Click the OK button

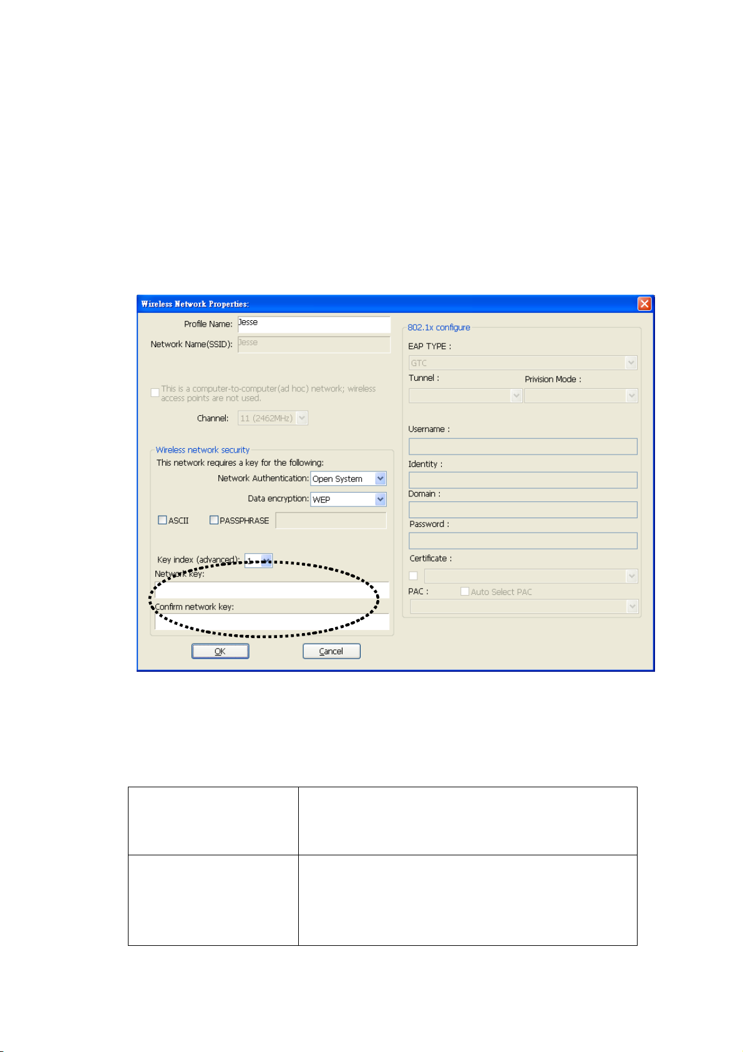[x=220, y=651]
